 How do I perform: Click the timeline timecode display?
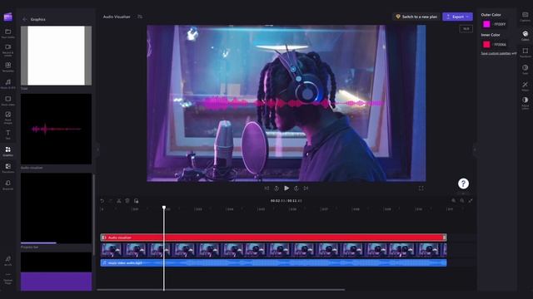[x=286, y=201]
